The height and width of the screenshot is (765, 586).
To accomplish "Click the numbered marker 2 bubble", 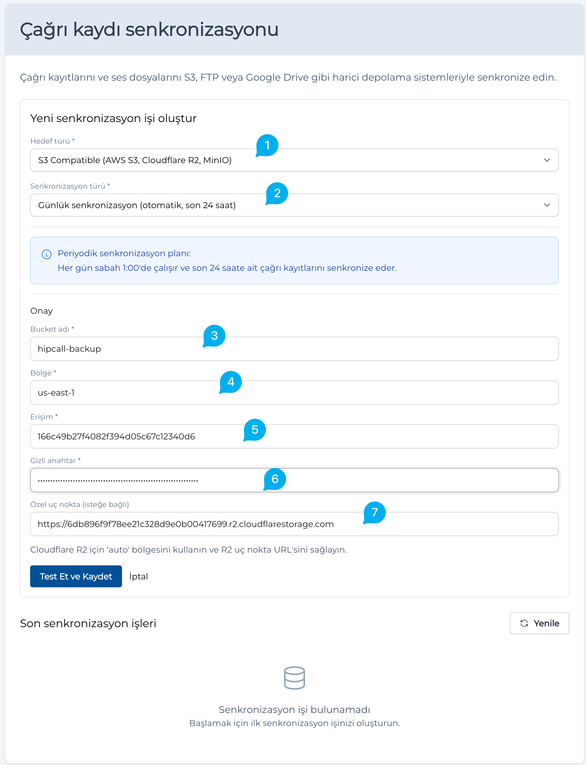I will 277,193.
